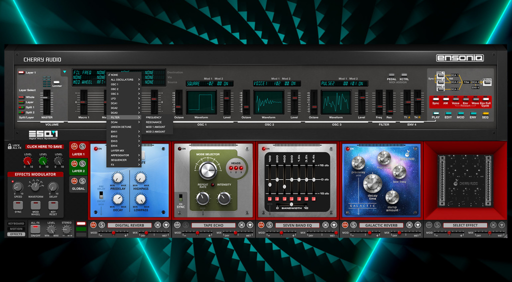
Task: Open Tape Echo effect selector arrow
Action: click(x=250, y=225)
